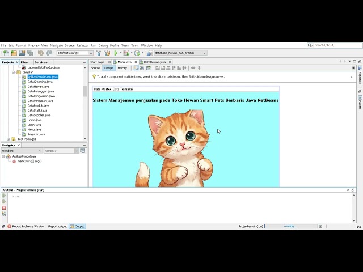The width and height of the screenshot is (363, 272).
Task: Click the Search (Ctrl+I) input field
Action: [x=337, y=45]
